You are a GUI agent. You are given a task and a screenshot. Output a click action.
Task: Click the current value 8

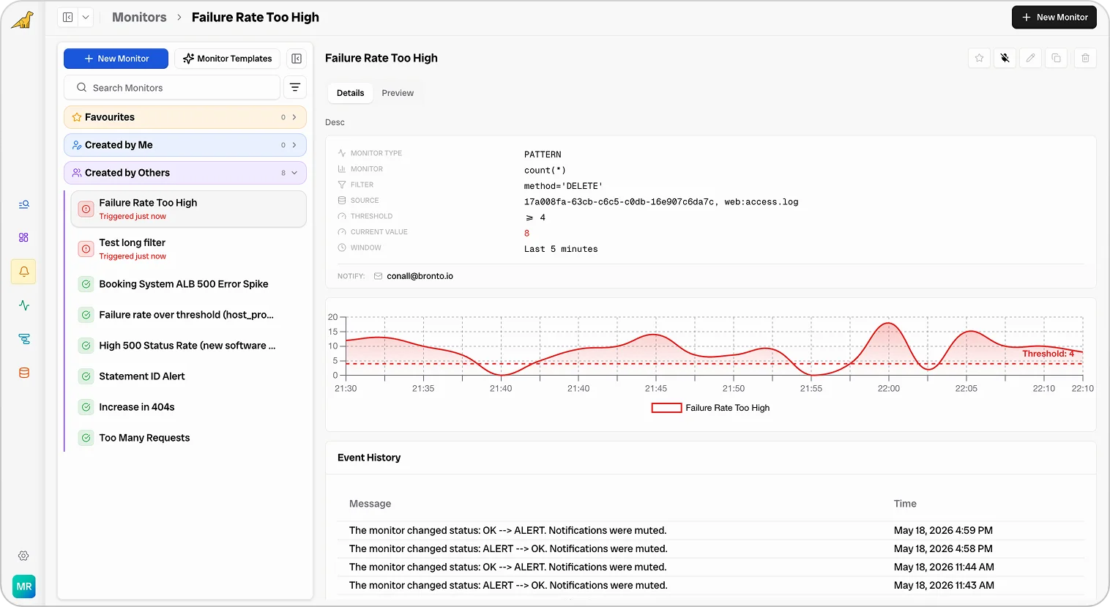click(x=526, y=233)
